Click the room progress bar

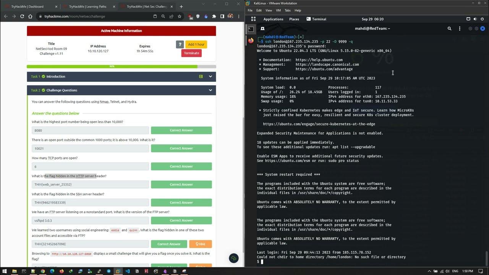click(x=121, y=66)
